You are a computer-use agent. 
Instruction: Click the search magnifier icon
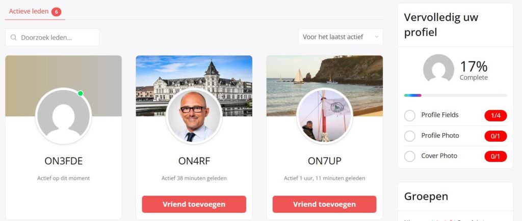(14, 38)
